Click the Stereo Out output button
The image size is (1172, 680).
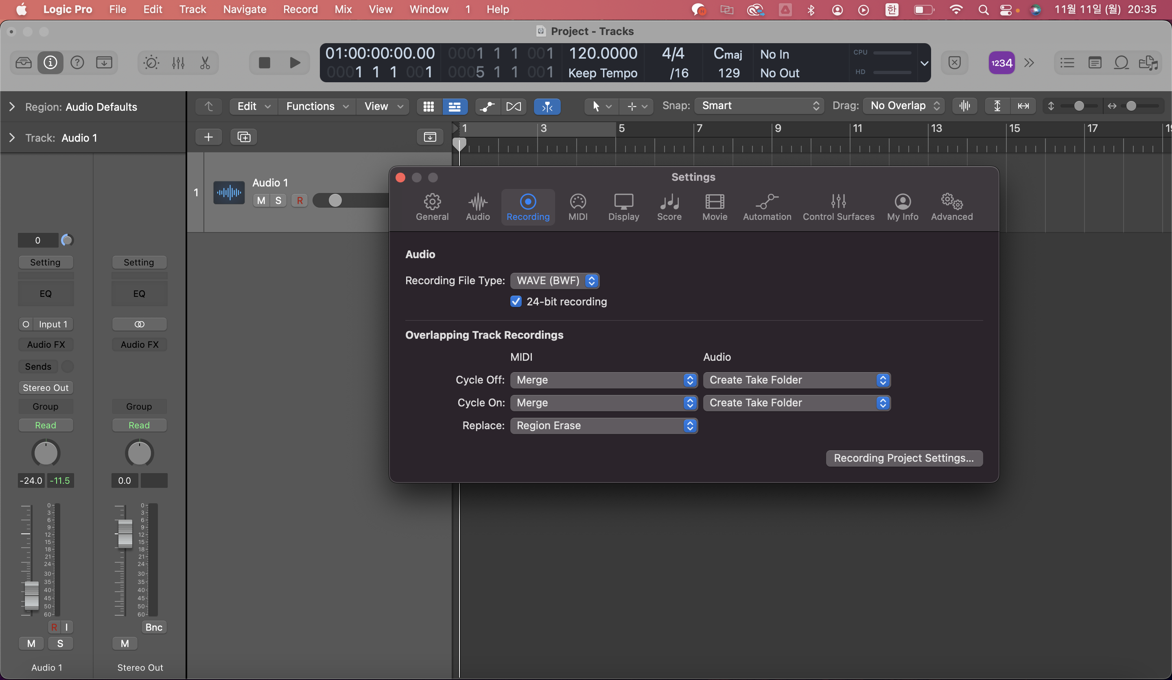pyautogui.click(x=46, y=388)
